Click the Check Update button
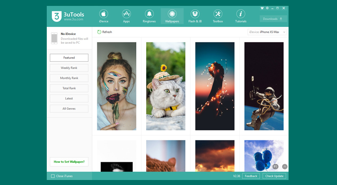The image size is (337, 185). (x=274, y=176)
